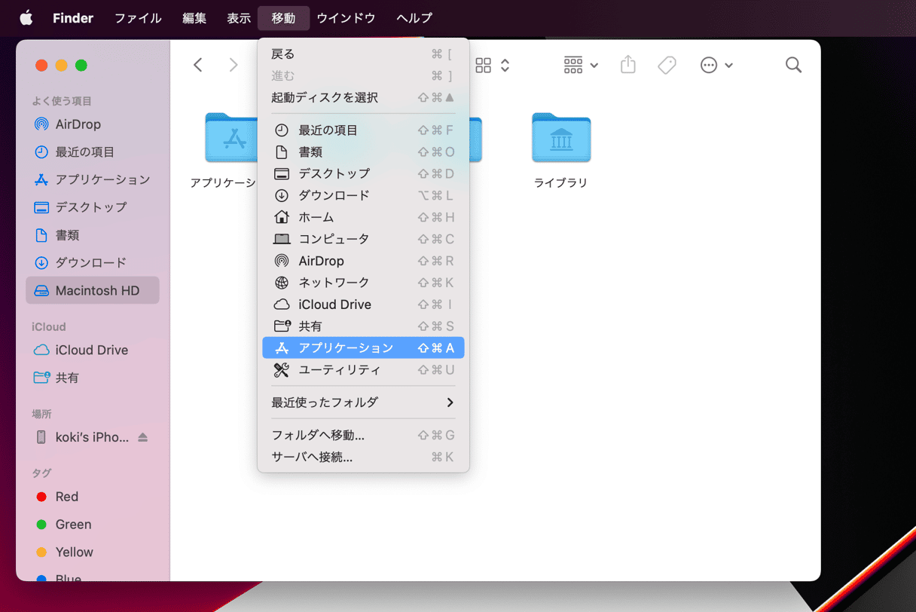Click the globe network icon in menu
916x612 pixels.
point(282,283)
